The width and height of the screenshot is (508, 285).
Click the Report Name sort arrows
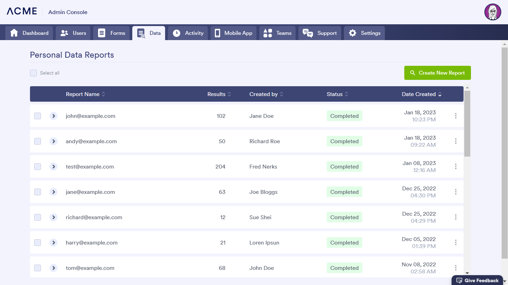pyautogui.click(x=103, y=94)
